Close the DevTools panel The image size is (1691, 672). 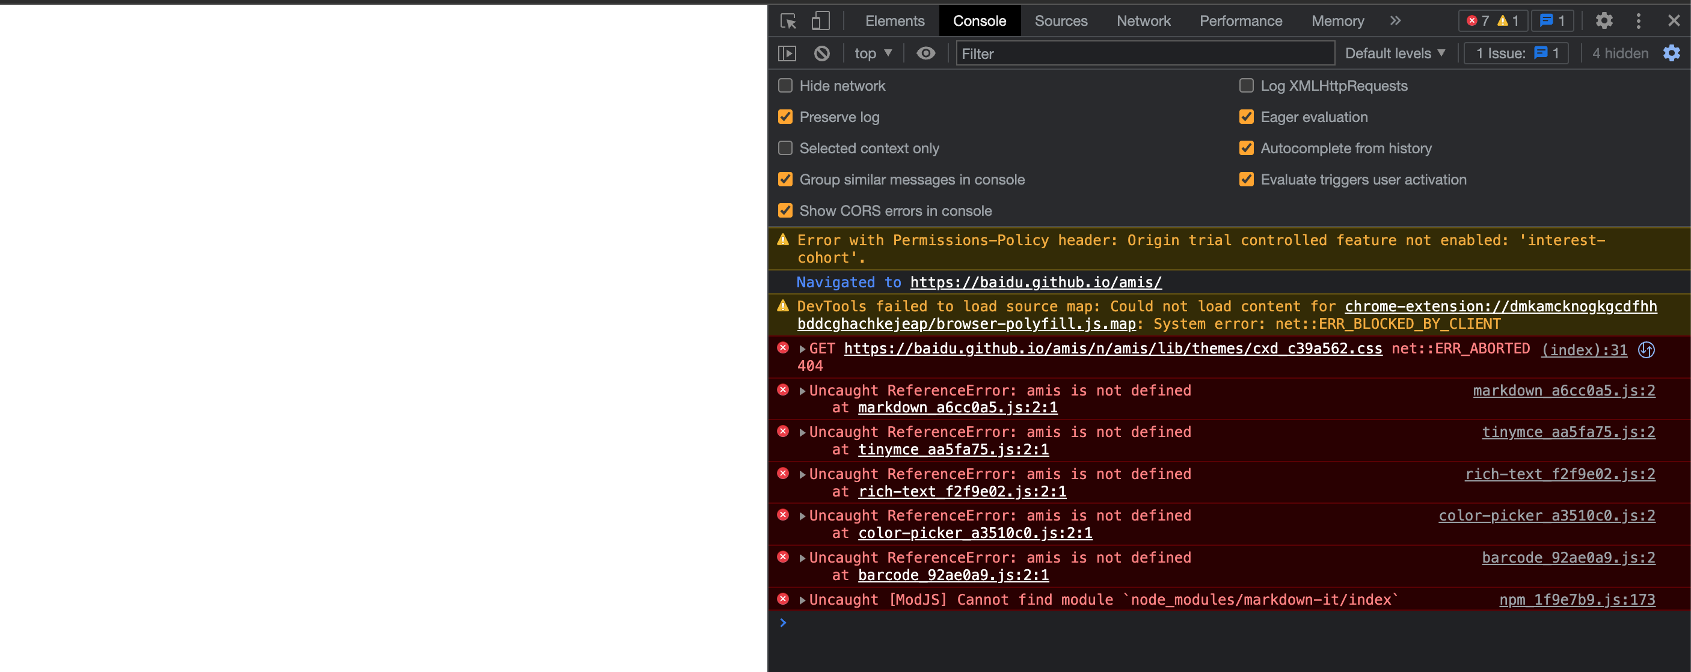coord(1674,21)
